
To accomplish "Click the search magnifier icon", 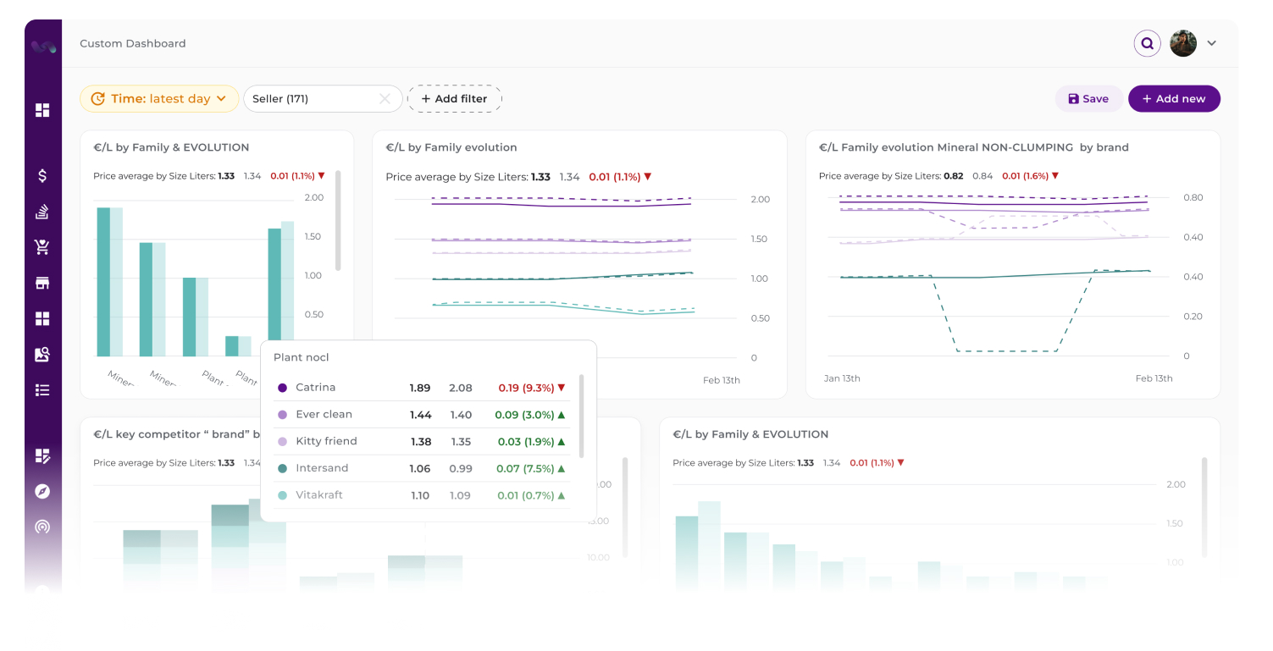I will [x=1147, y=43].
